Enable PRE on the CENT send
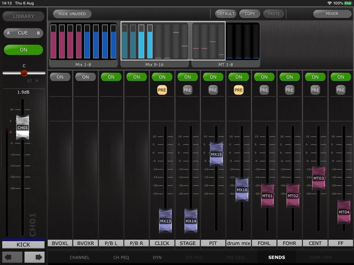This screenshot has width=354, height=265. click(x=315, y=90)
